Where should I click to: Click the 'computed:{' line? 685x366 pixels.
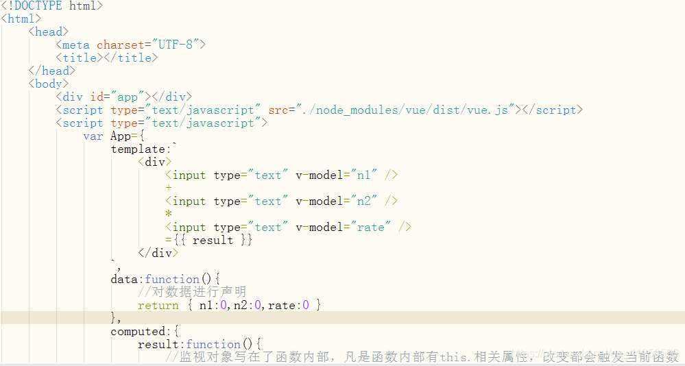pyautogui.click(x=145, y=332)
